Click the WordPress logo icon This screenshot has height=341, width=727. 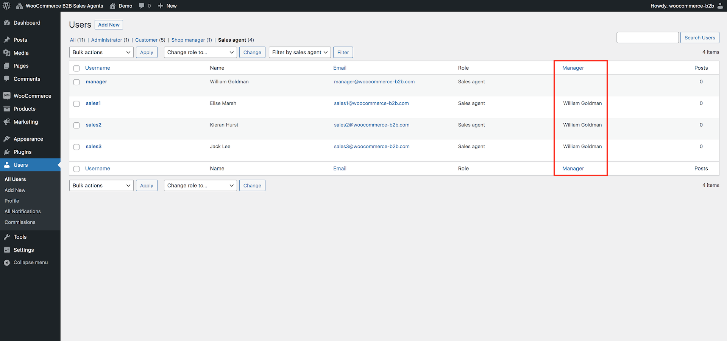(6, 6)
